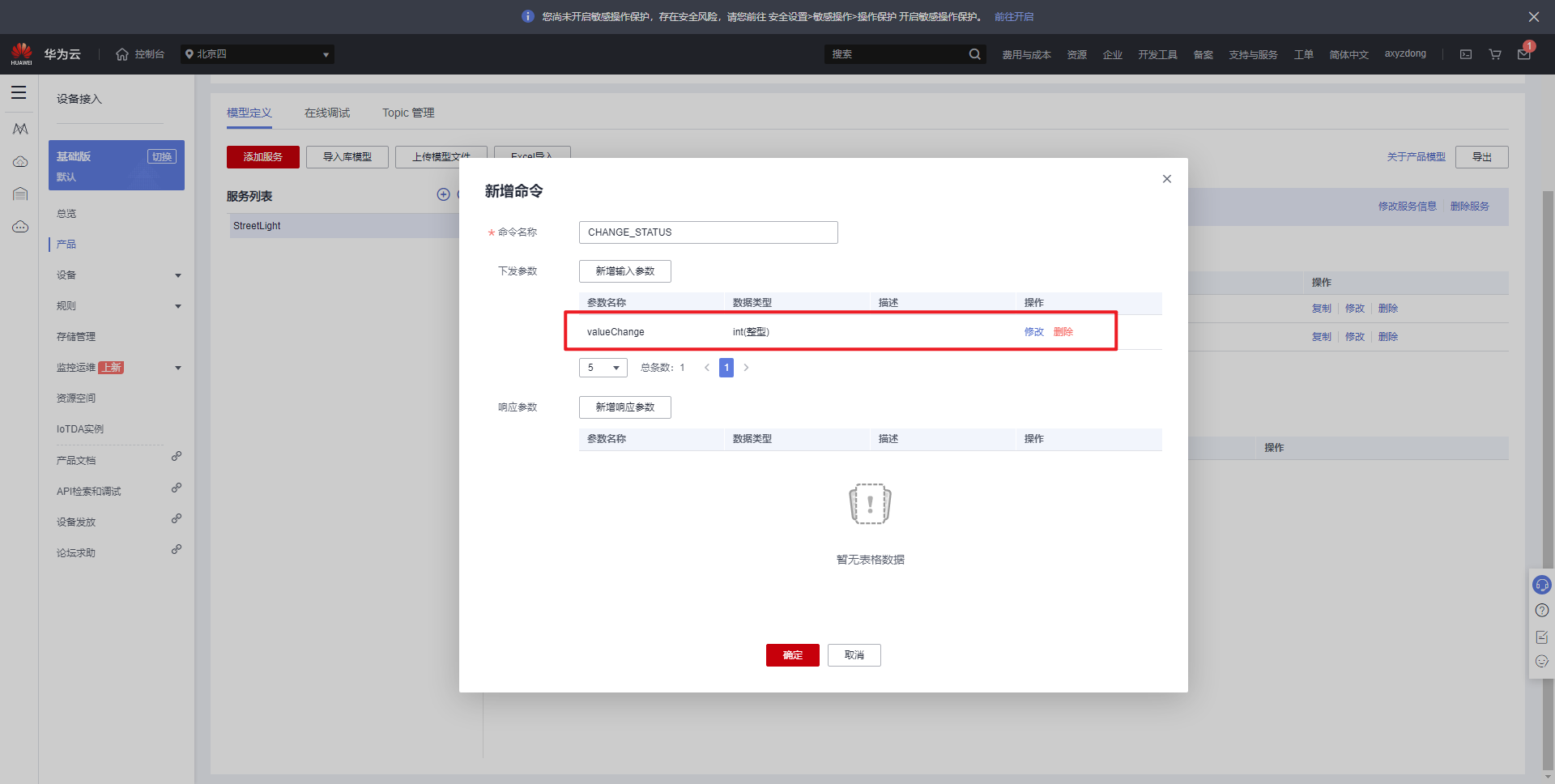Open the Cloud Shell terminal icon

click(1466, 54)
